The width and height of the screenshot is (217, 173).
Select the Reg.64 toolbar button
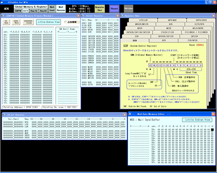tap(43, 11)
